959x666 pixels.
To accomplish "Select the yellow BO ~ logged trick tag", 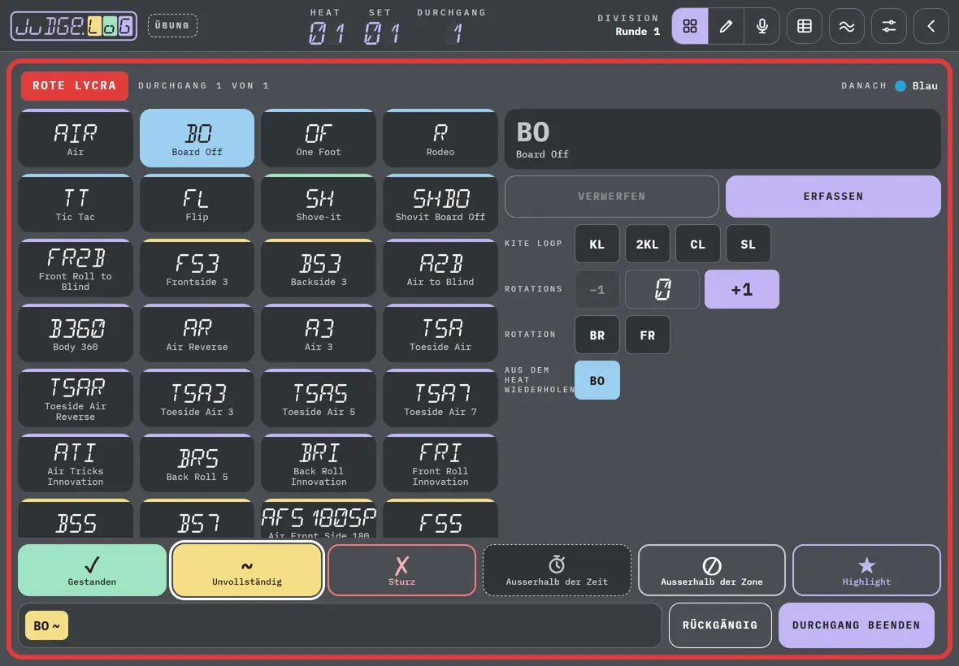I will click(46, 625).
